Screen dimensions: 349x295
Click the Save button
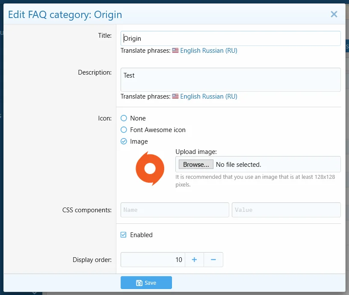click(x=146, y=283)
